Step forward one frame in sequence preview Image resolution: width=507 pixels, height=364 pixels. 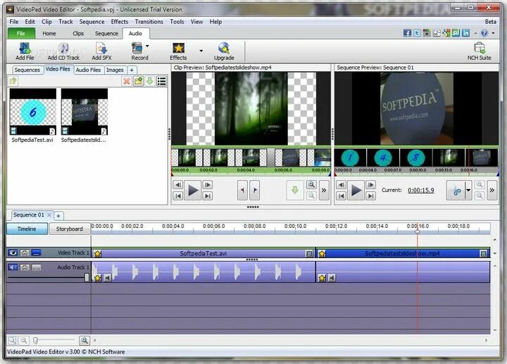click(370, 185)
